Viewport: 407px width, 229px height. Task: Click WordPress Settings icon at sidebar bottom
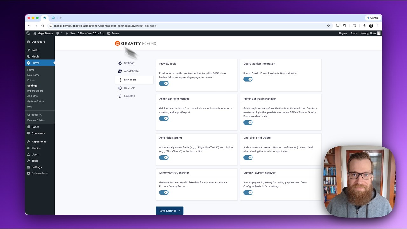[x=29, y=167]
